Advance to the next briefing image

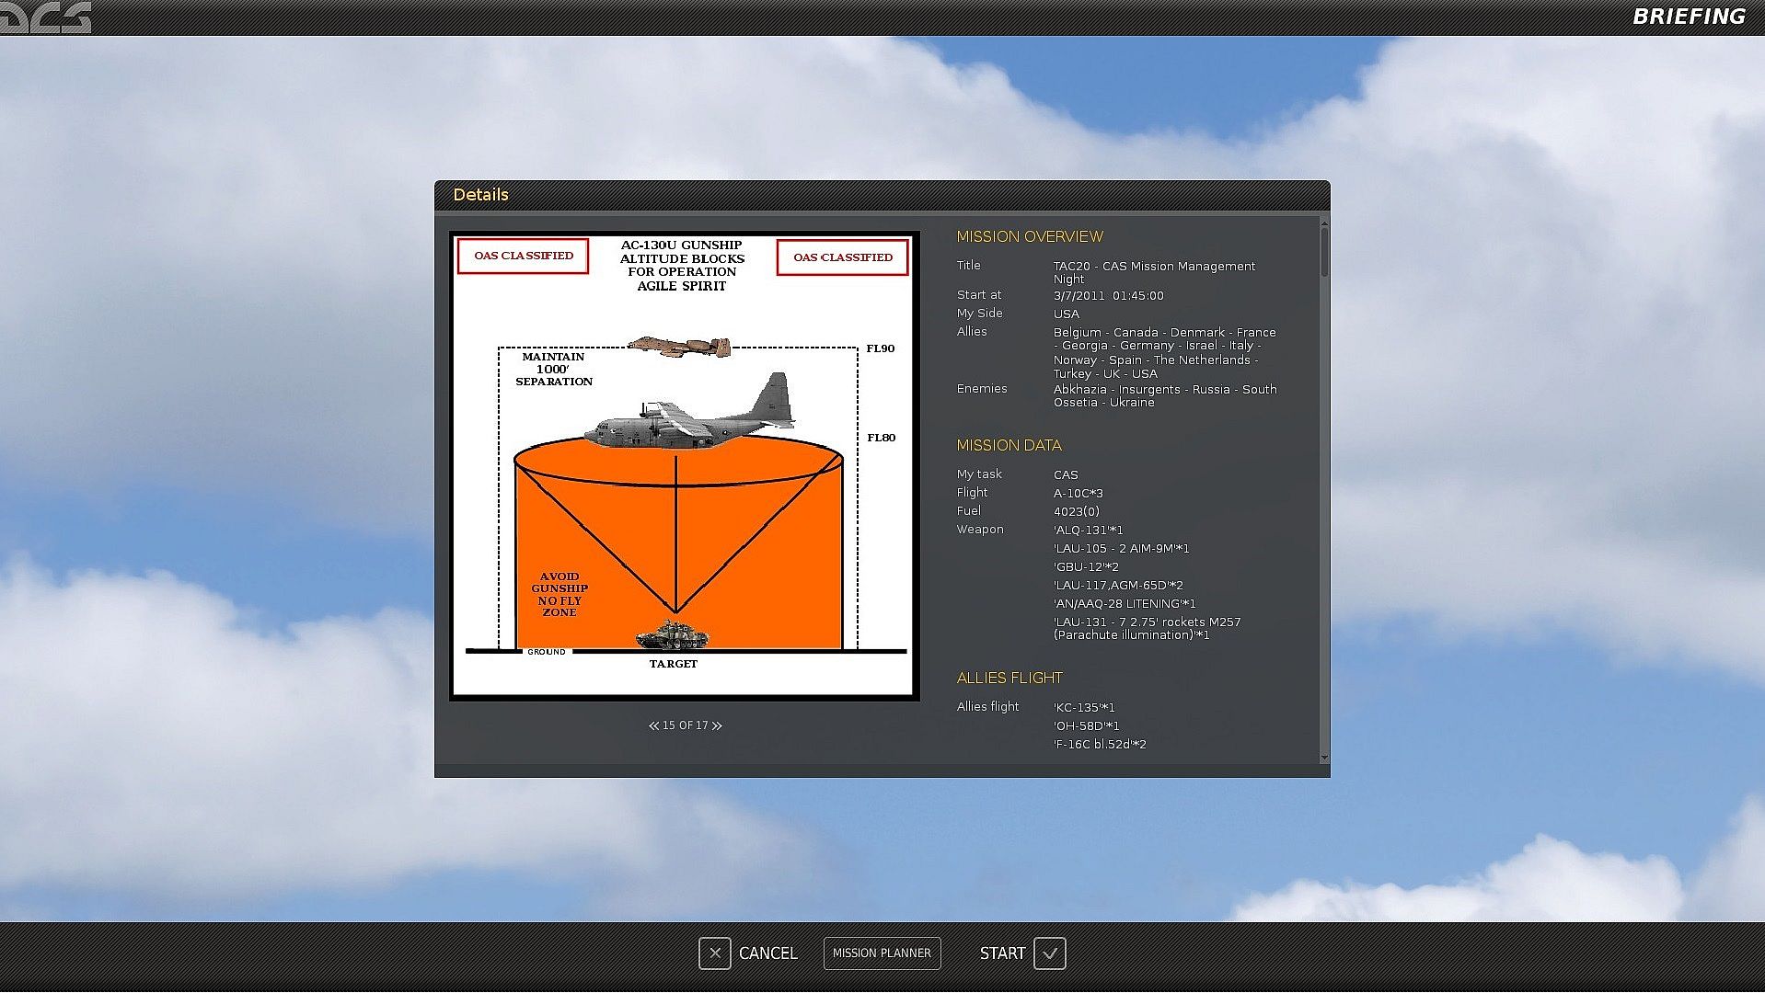tap(718, 726)
